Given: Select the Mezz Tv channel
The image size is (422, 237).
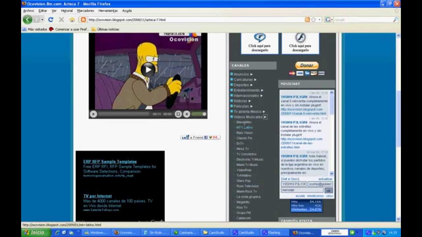Looking at the screenshot, I should coord(243,149).
